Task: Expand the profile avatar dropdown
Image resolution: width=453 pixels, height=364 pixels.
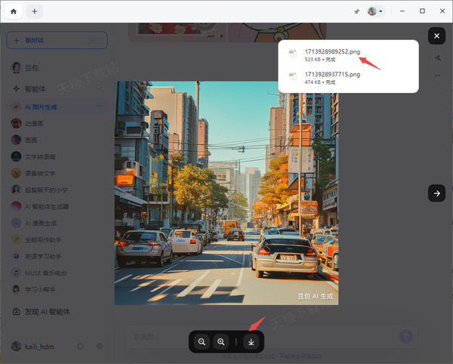Action: tap(375, 11)
